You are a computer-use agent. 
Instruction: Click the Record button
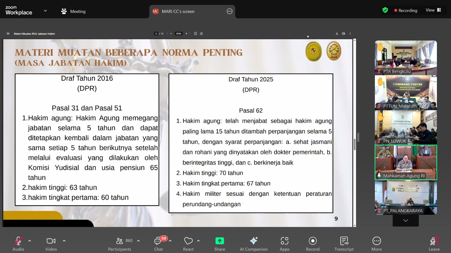click(x=313, y=244)
